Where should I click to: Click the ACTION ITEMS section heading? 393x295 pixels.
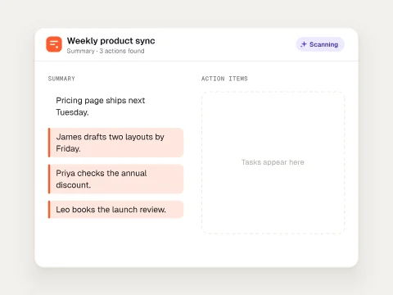(x=224, y=79)
